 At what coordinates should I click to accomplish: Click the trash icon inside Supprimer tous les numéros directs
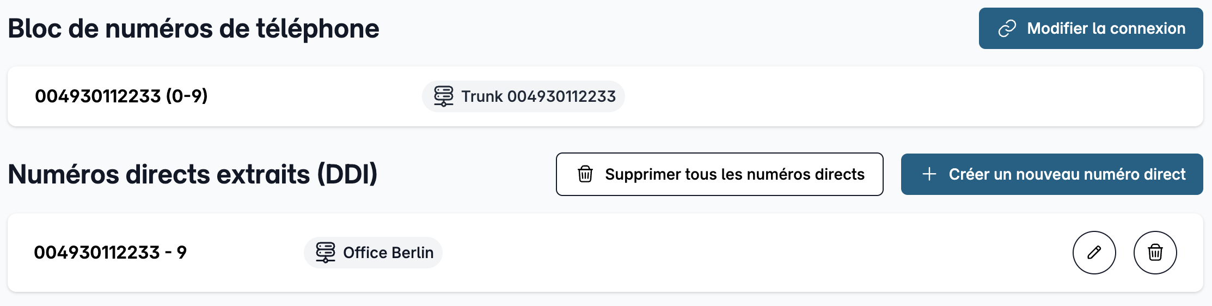pos(585,174)
